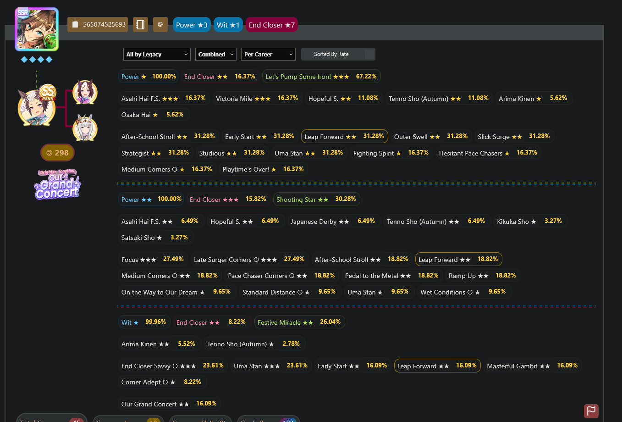Image resolution: width=622 pixels, height=422 pixels.
Task: Toggle the Sorted By Rate switch
Action: pos(338,54)
